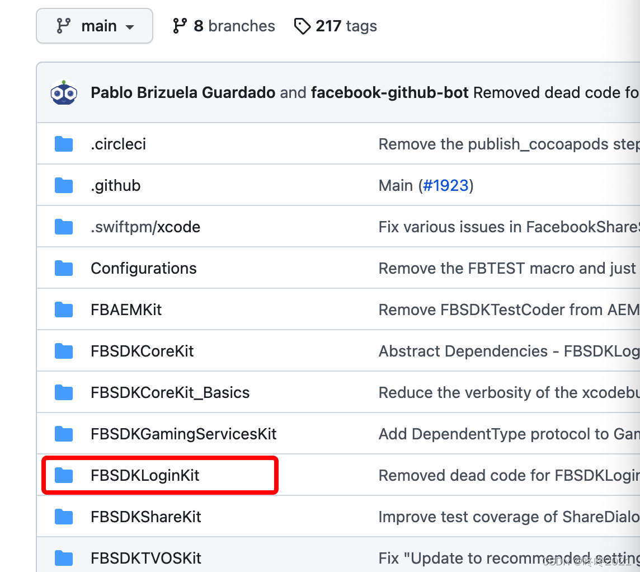Open the commit author's owl avatar
The width and height of the screenshot is (640, 572).
point(64,93)
